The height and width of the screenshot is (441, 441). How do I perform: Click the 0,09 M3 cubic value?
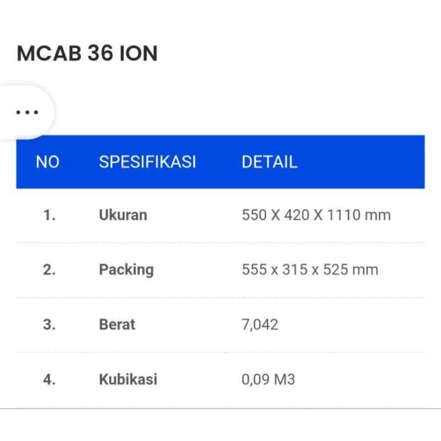click(x=268, y=379)
